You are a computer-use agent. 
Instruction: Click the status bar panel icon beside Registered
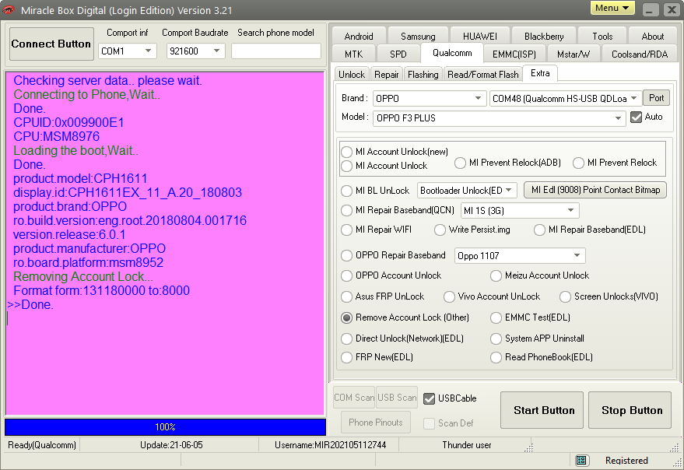point(581,460)
